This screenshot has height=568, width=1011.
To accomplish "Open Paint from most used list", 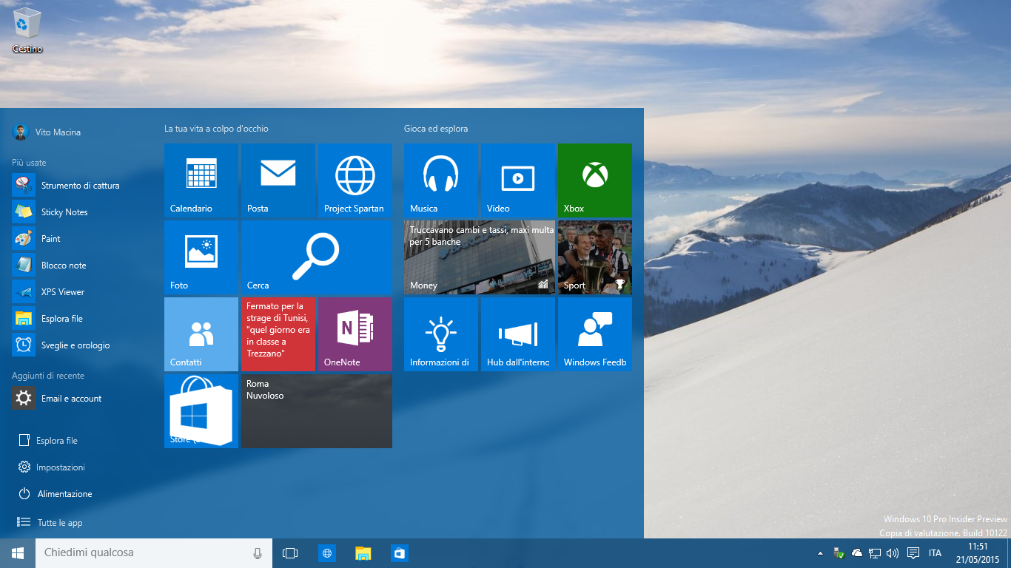I will 80,239.
